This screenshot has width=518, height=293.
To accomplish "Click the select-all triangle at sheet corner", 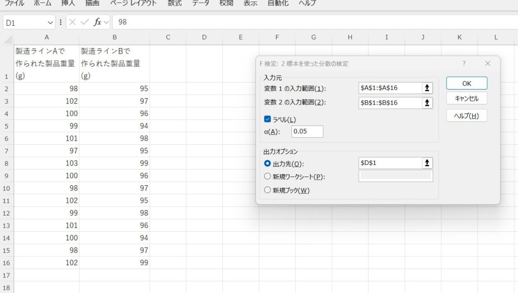I will (8, 38).
